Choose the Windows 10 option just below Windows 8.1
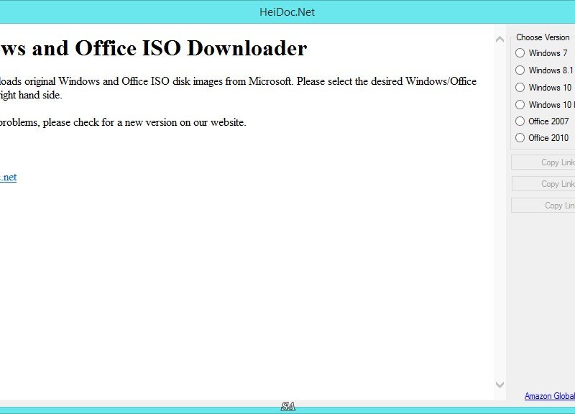The width and height of the screenshot is (575, 414). point(543,87)
